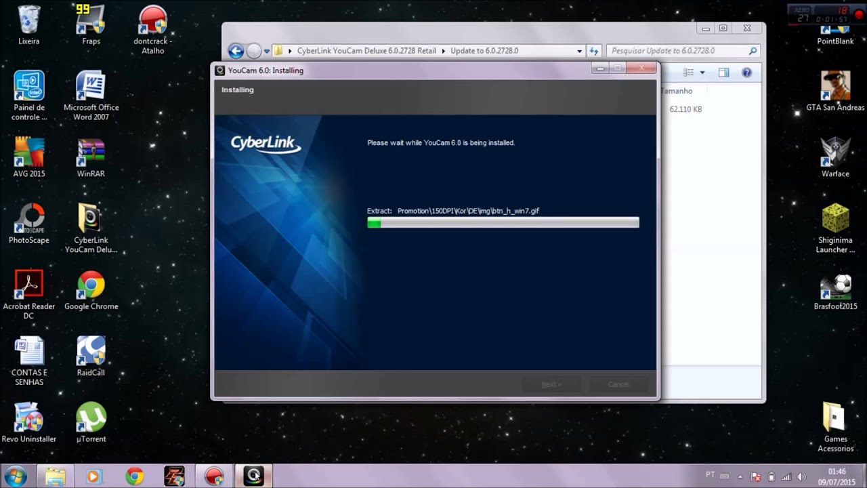This screenshot has height=488, width=867.
Task: Expand the address bar history dropdown in Explorer
Action: click(x=579, y=51)
